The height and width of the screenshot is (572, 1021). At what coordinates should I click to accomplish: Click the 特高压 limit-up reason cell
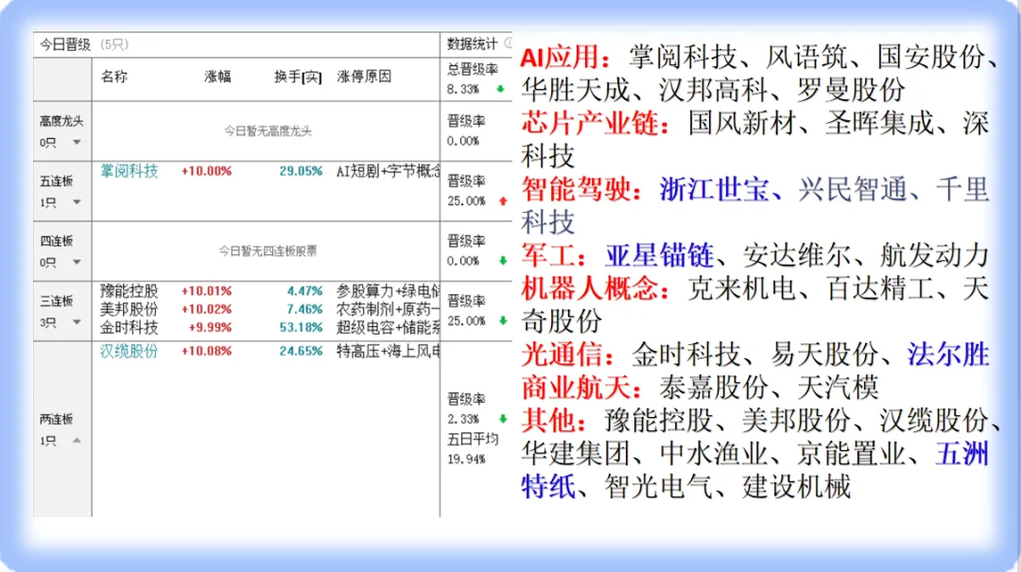pyautogui.click(x=389, y=351)
